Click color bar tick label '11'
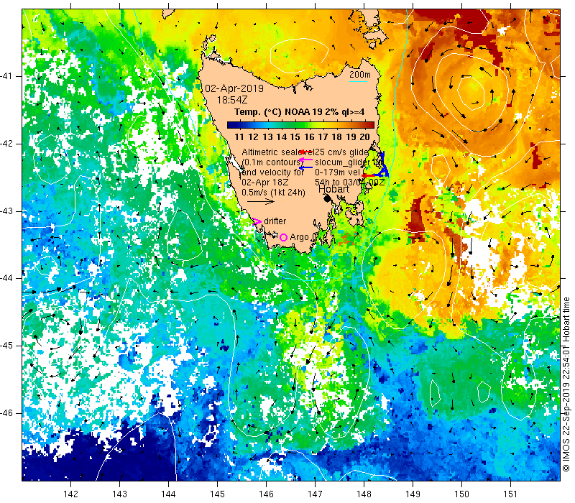 pyautogui.click(x=239, y=137)
